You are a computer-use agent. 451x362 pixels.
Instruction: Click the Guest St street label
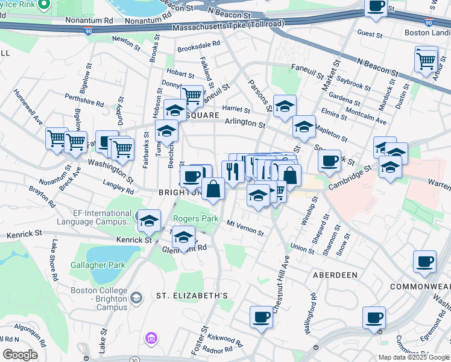point(370,34)
